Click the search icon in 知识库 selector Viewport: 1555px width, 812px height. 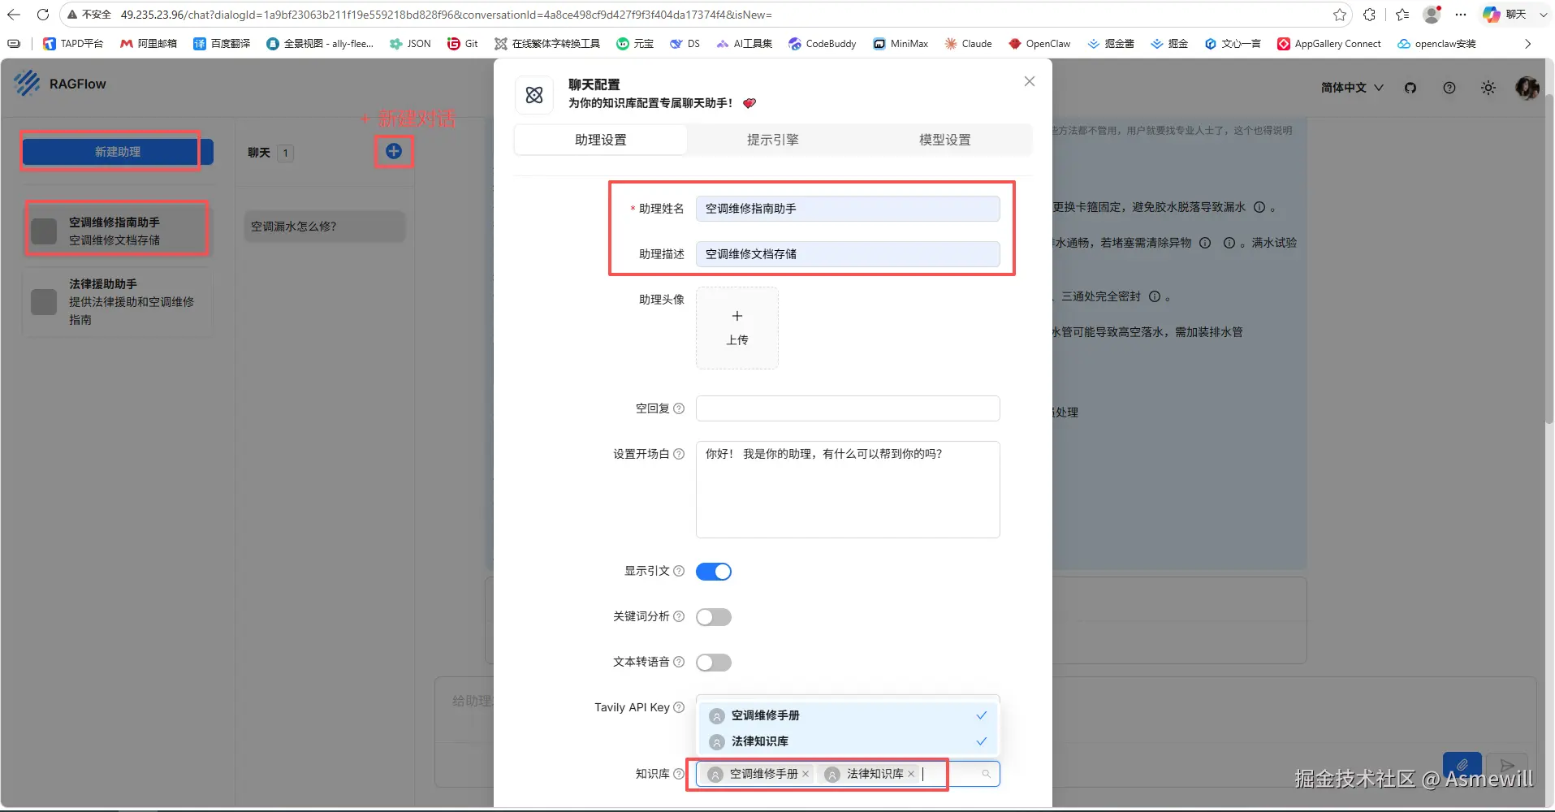[986, 774]
